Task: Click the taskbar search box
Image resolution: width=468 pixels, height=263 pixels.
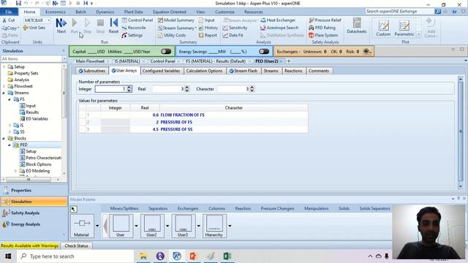Action: [75, 256]
